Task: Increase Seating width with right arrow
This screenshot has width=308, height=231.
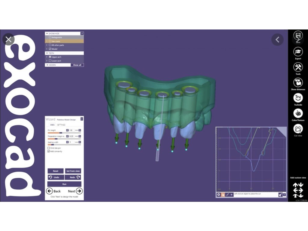Action: tap(80, 142)
